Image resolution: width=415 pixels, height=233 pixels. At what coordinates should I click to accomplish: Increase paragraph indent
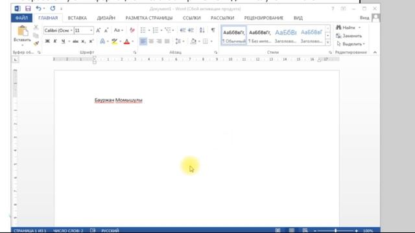click(x=191, y=30)
